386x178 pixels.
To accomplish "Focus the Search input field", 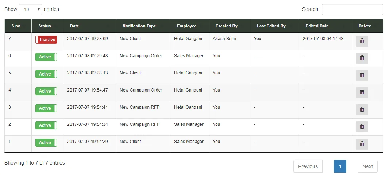I will pyautogui.click(x=352, y=9).
